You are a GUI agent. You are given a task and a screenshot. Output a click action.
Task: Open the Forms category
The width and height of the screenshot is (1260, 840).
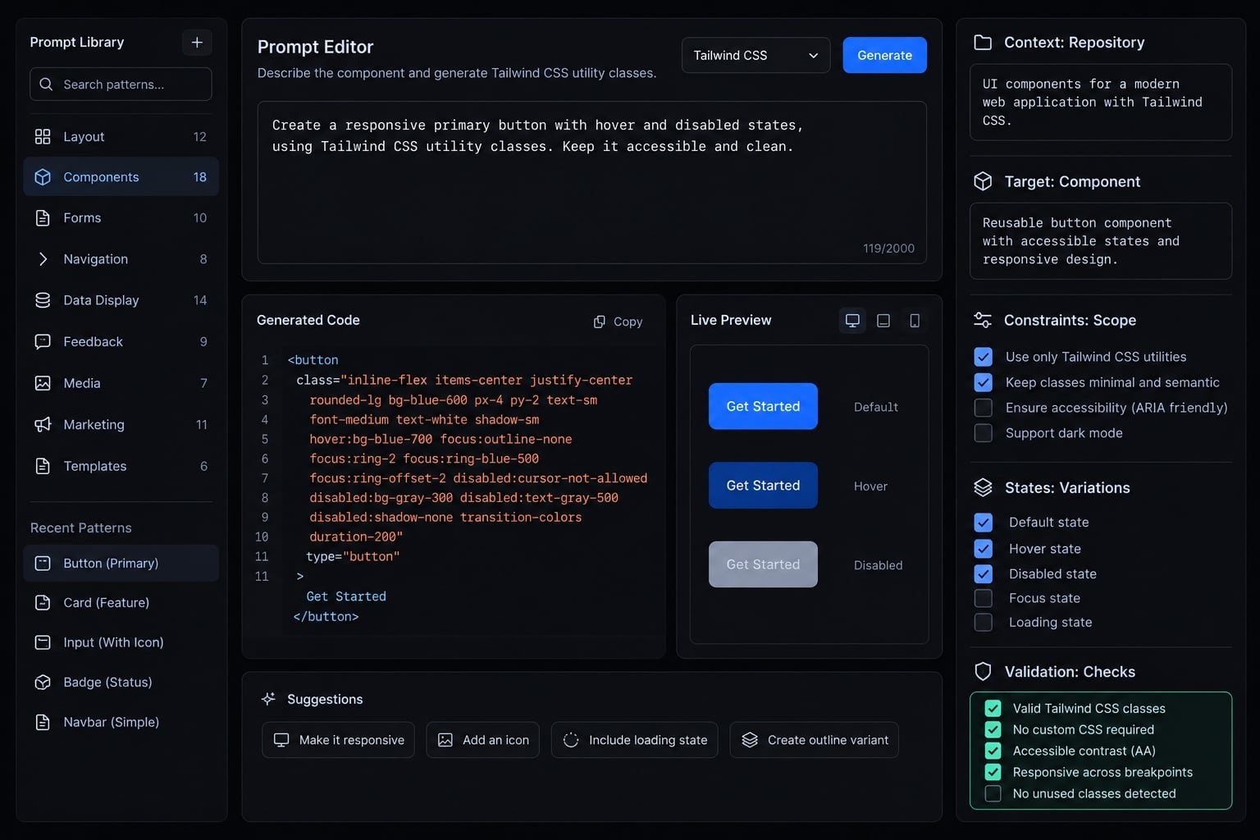tap(121, 218)
